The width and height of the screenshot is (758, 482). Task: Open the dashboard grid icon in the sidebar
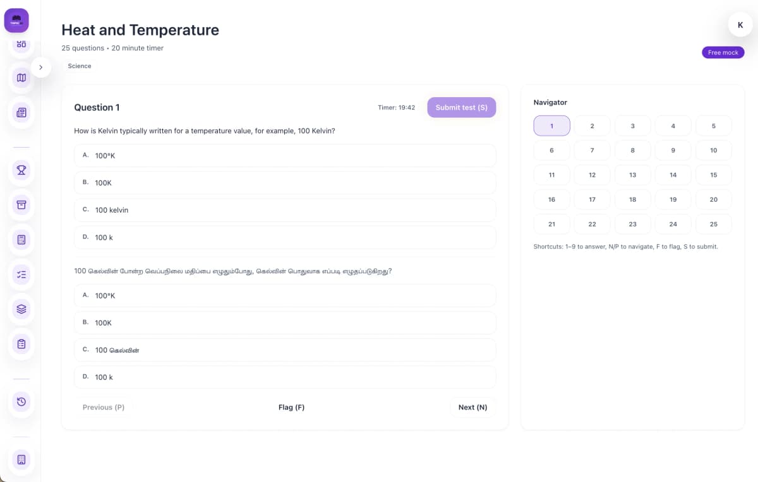coord(21,44)
